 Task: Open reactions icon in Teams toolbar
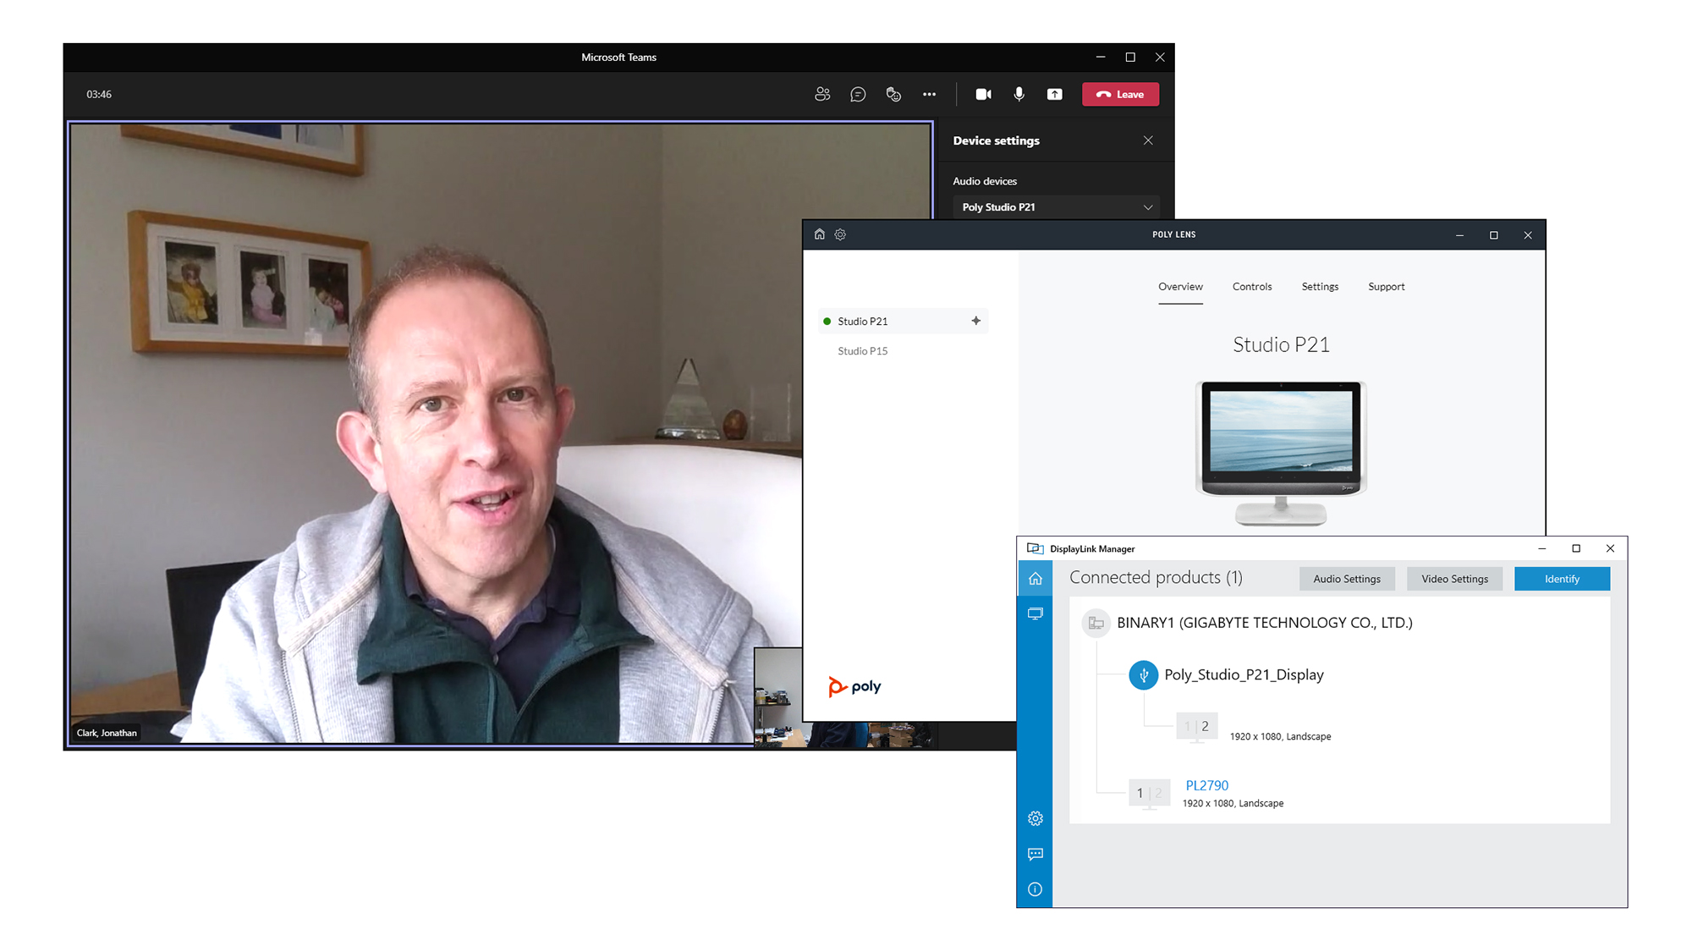(893, 94)
